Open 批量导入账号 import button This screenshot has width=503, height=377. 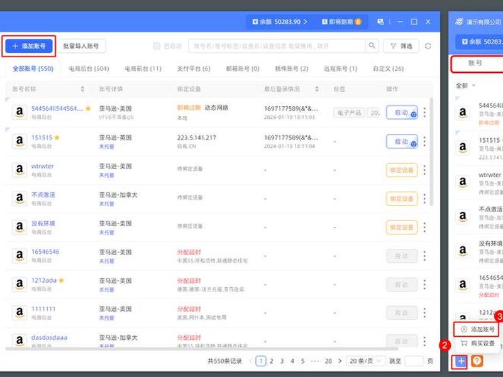(81, 46)
